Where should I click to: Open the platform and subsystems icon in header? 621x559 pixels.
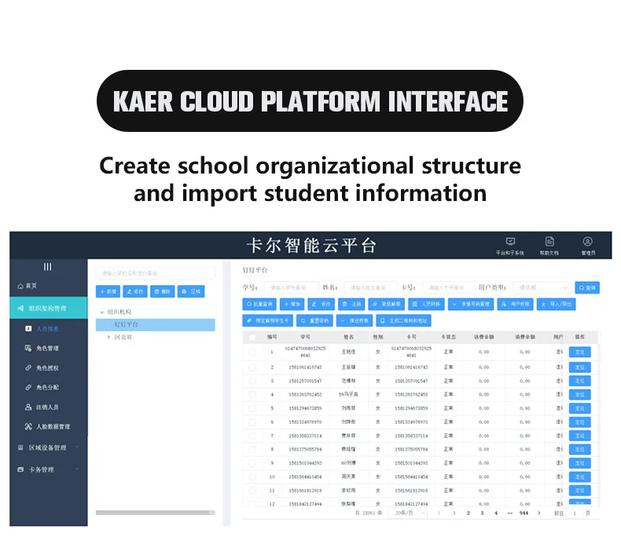click(510, 241)
